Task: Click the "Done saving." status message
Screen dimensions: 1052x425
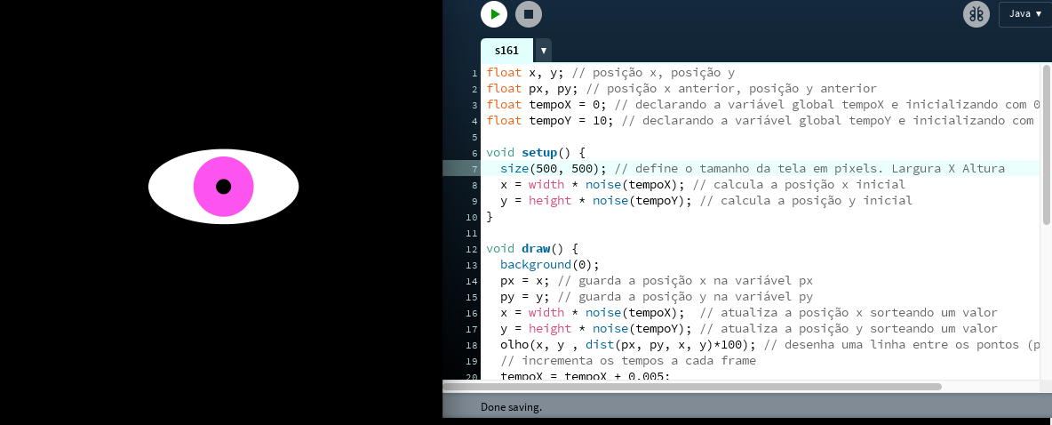Action: point(511,407)
